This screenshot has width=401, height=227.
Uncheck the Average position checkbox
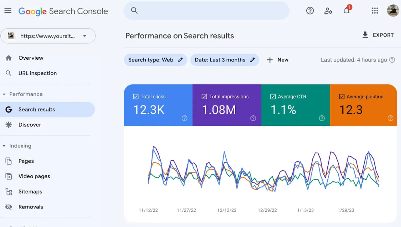point(342,96)
